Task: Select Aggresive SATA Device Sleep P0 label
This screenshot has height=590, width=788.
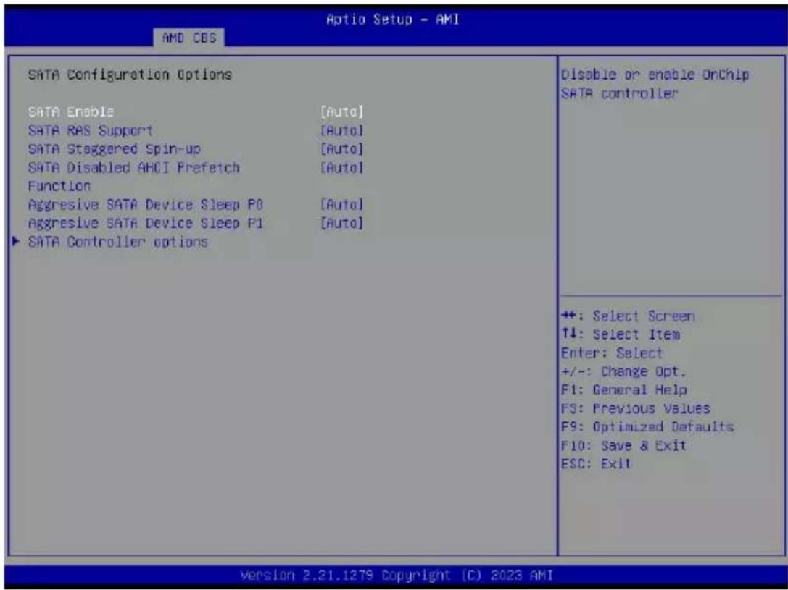Action: click(145, 205)
